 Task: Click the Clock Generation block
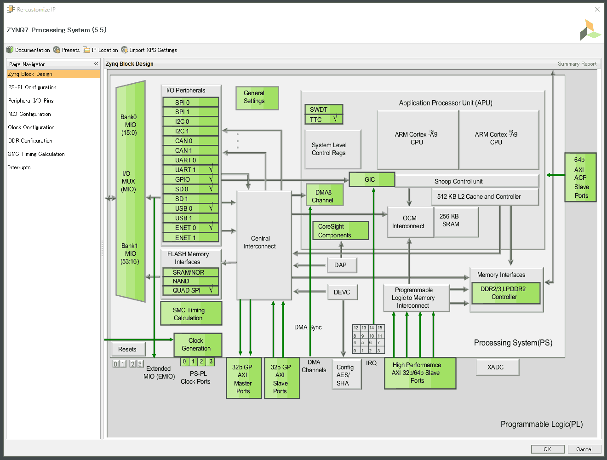(x=198, y=345)
